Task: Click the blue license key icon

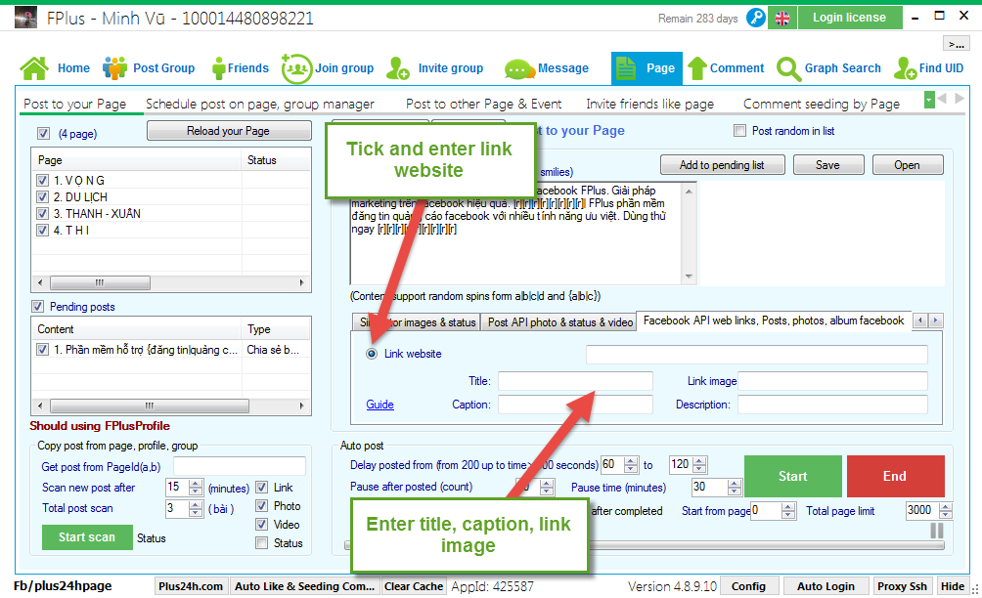Action: 756,18
